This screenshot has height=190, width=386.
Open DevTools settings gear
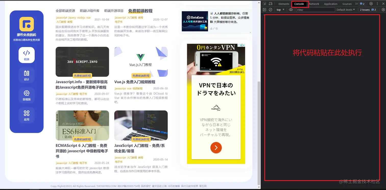pos(371,4)
